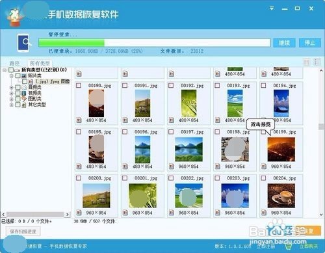This screenshot has height=253, width=325.
Task: Check the 其它类型 (other types) checkbox
Action: (18, 105)
